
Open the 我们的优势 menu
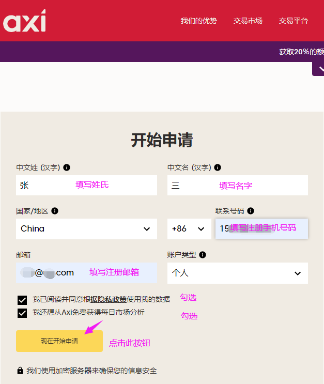pyautogui.click(x=199, y=21)
